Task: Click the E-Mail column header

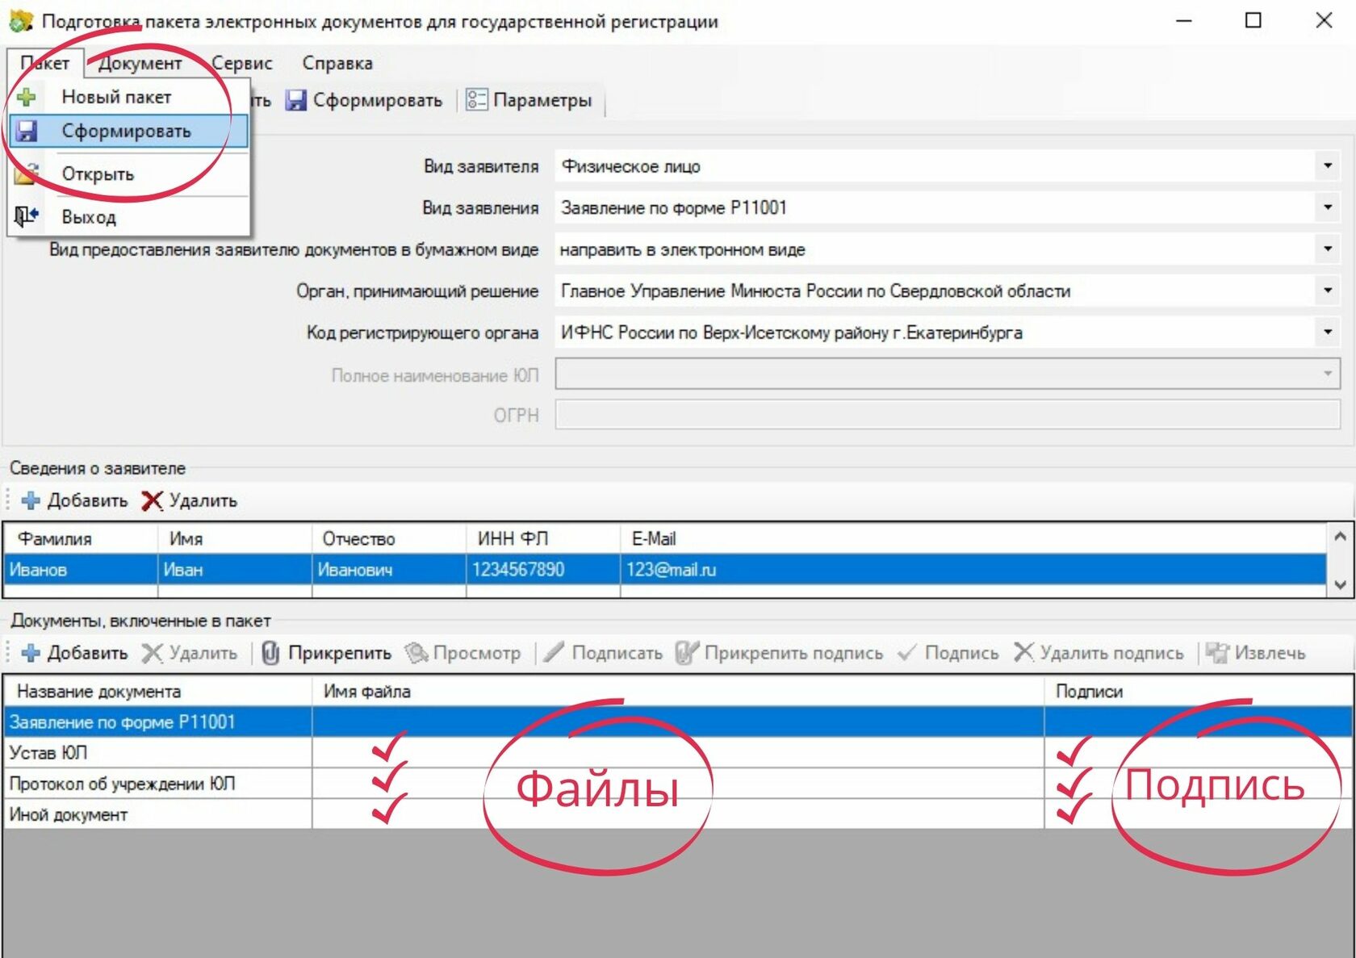Action: [x=973, y=538]
